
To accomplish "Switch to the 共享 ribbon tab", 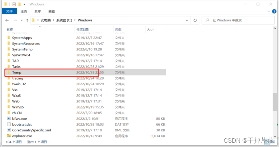I will (x=38, y=11).
